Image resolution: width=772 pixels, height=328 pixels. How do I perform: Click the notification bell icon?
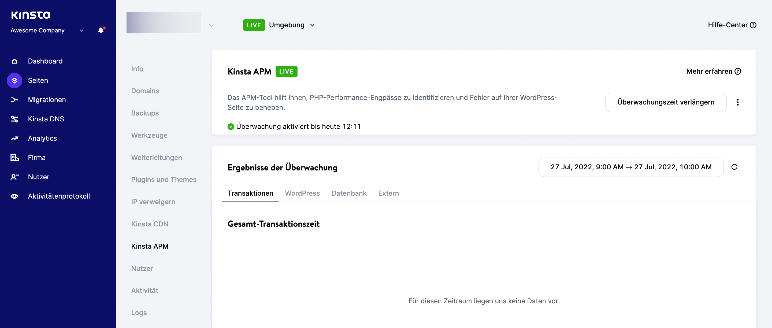click(x=101, y=30)
